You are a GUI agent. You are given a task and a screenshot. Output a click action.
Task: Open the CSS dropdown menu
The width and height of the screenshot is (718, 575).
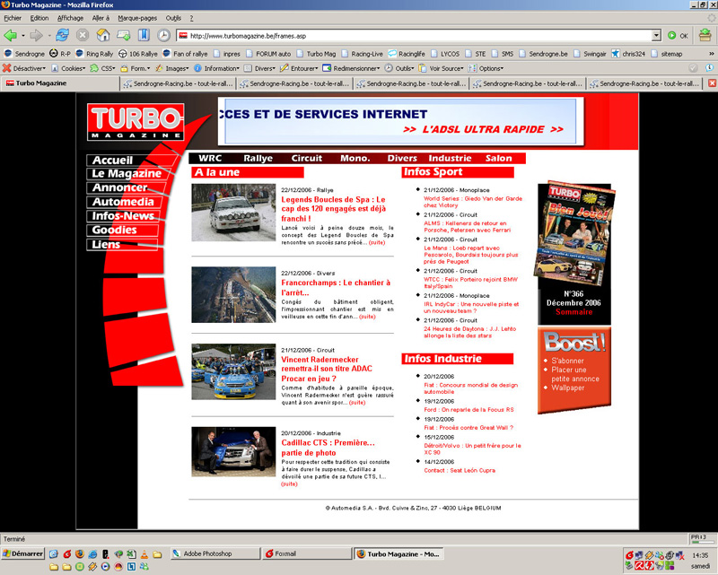click(102, 68)
